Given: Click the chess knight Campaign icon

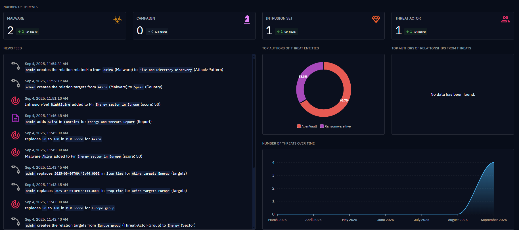Looking at the screenshot, I should pos(247,20).
